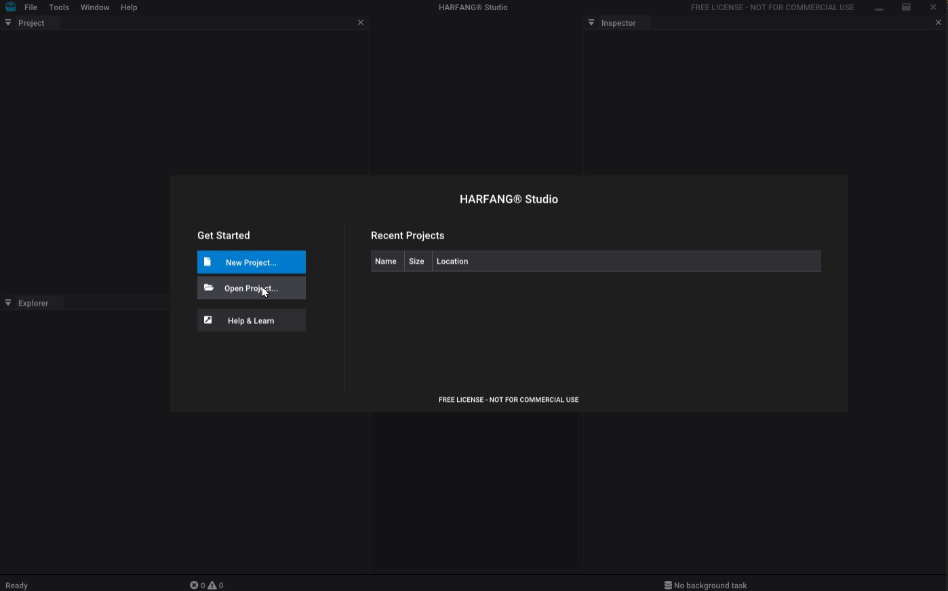Click the 'Recent Projects' heading
This screenshot has height=591, width=948.
pos(408,236)
